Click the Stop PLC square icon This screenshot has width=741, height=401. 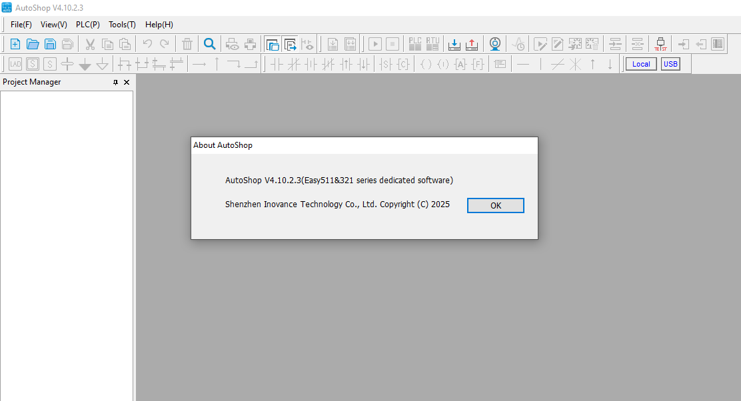(392, 45)
